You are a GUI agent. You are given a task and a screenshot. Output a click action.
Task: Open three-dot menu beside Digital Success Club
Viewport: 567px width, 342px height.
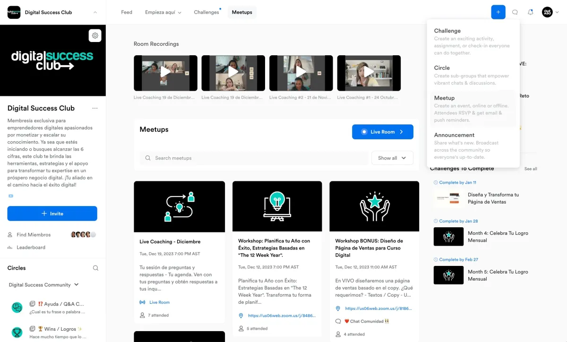(95, 108)
